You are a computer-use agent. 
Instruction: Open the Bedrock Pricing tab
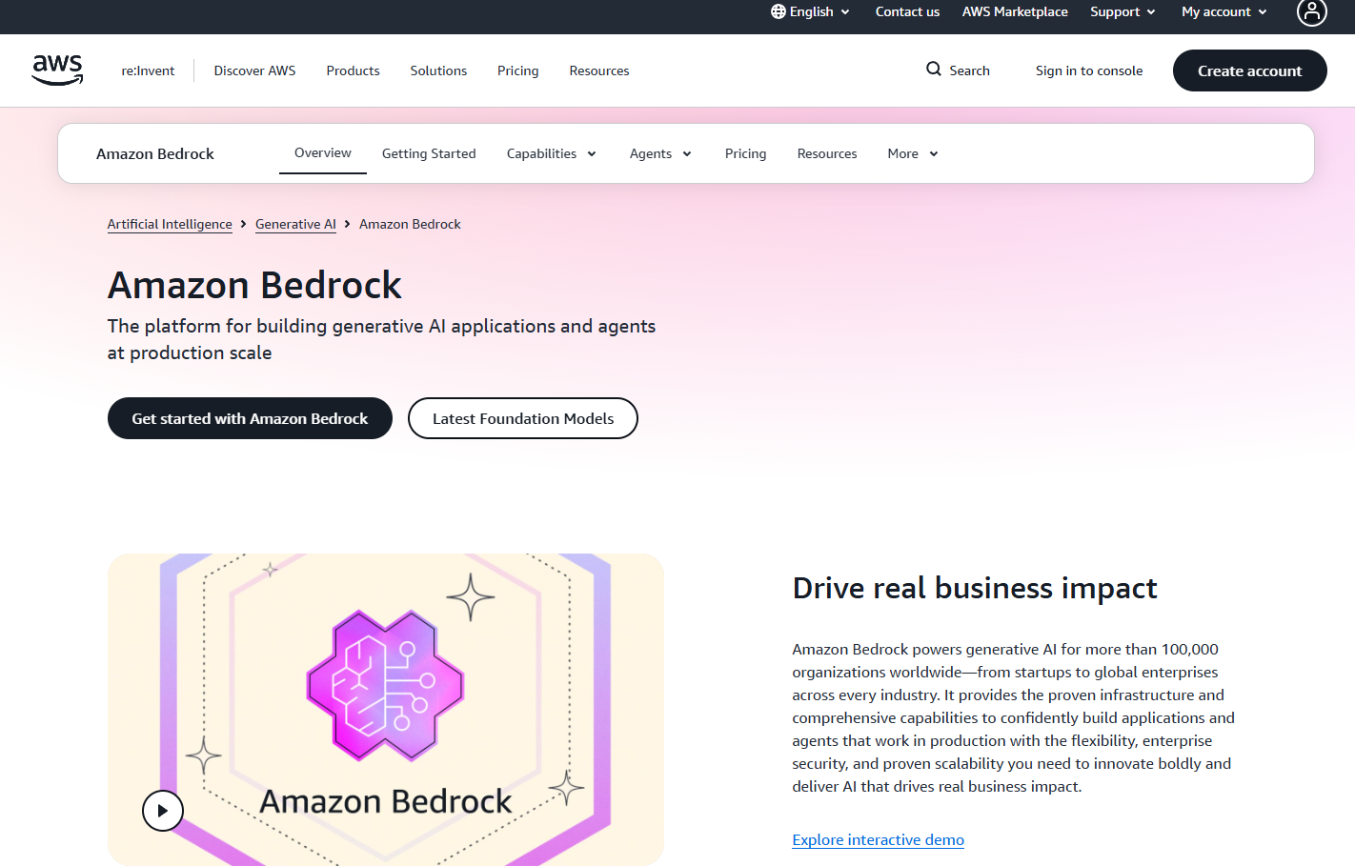click(745, 153)
